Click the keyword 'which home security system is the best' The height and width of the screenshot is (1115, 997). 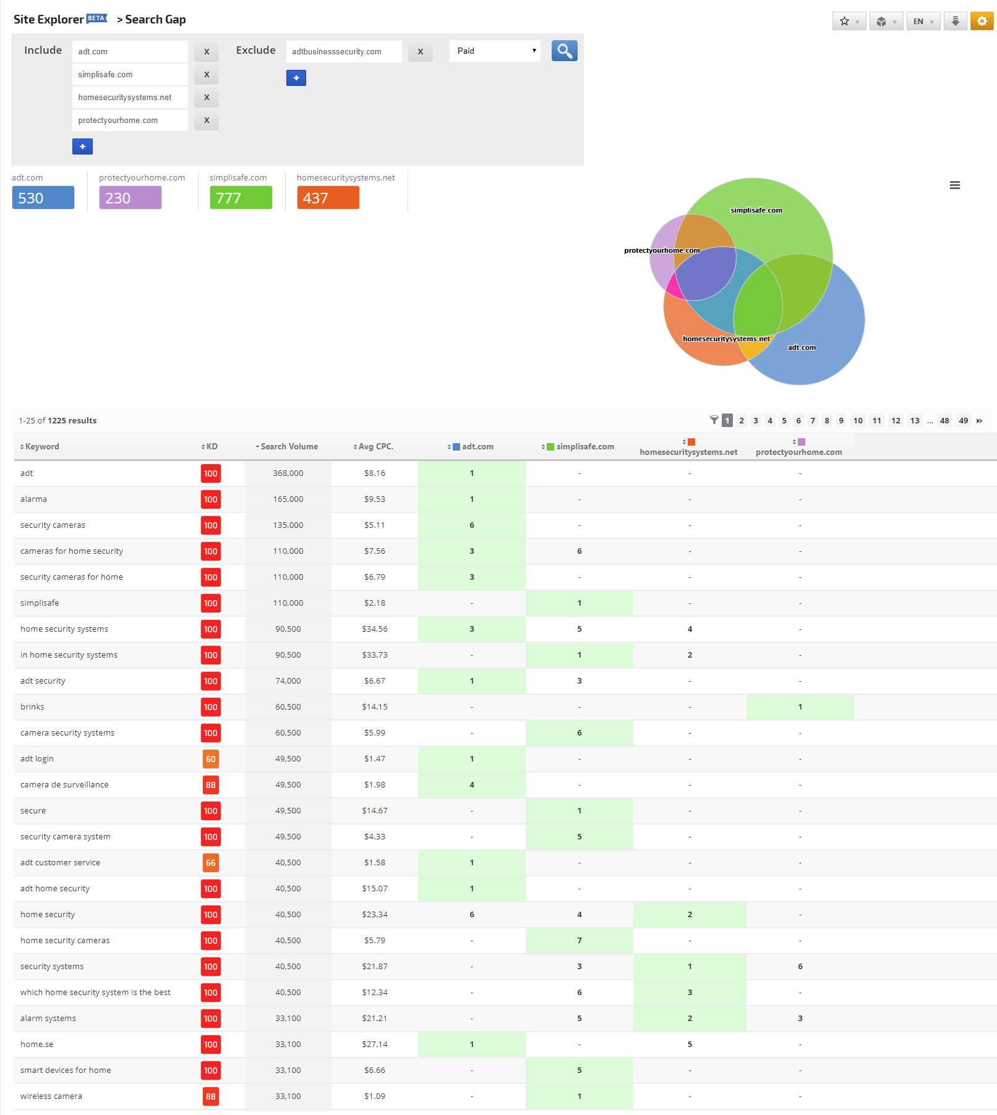(95, 993)
